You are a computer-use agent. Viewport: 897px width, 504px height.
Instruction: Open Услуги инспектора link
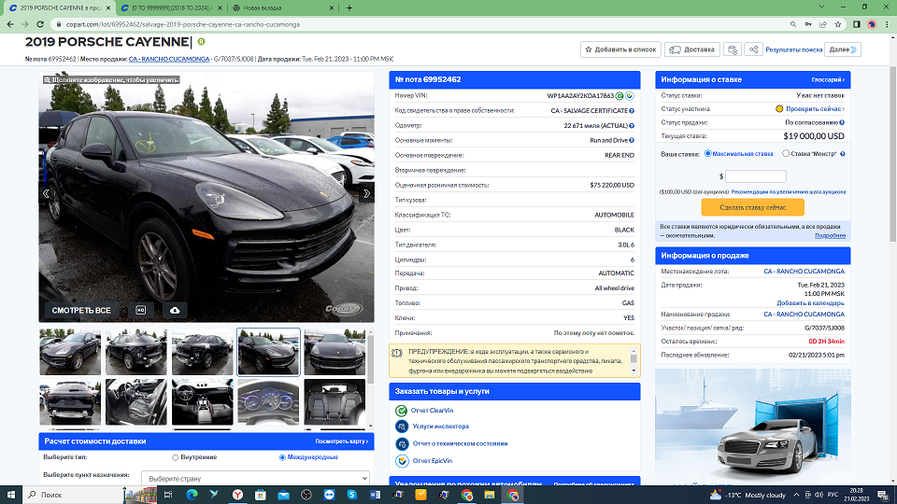(x=440, y=427)
